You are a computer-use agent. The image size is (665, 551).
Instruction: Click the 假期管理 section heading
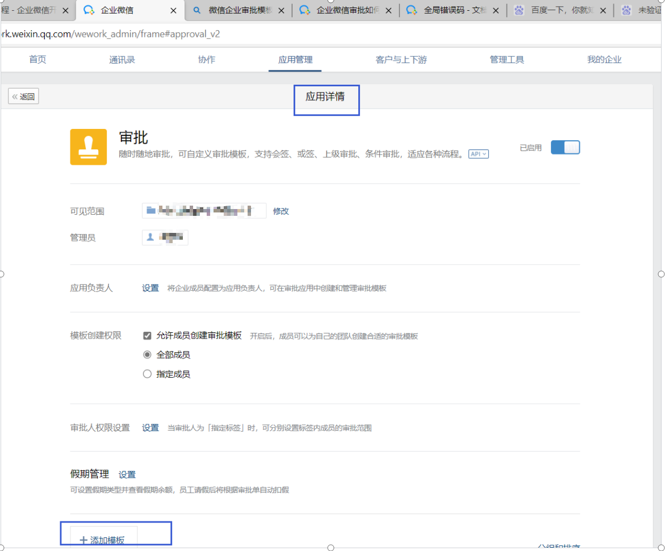point(90,474)
